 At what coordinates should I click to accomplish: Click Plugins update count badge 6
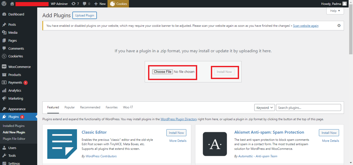(22, 117)
